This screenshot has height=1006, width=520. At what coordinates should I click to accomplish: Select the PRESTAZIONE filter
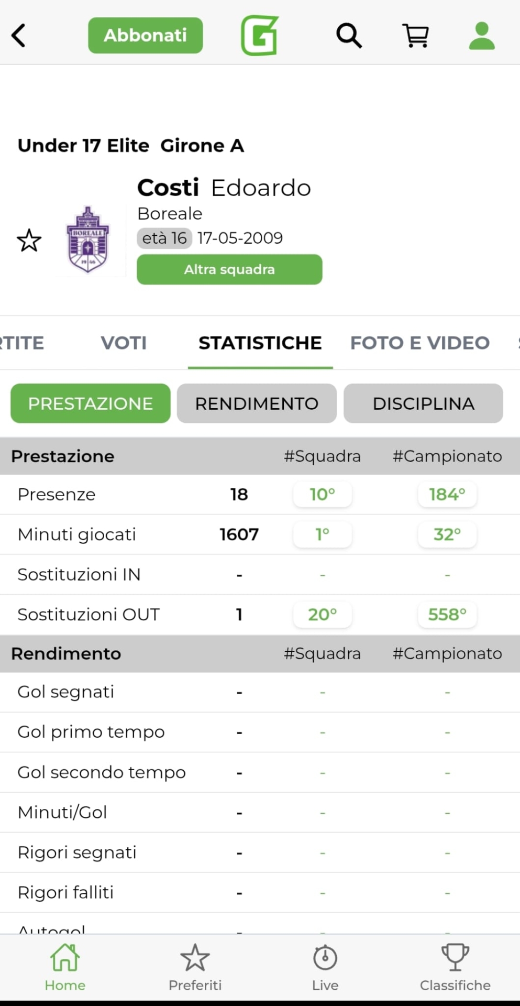click(x=91, y=403)
